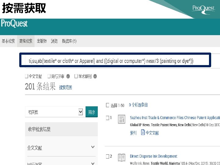The width and height of the screenshot is (220, 165).
Task: Click the document type icon for result 1
Action: click(x=122, y=119)
